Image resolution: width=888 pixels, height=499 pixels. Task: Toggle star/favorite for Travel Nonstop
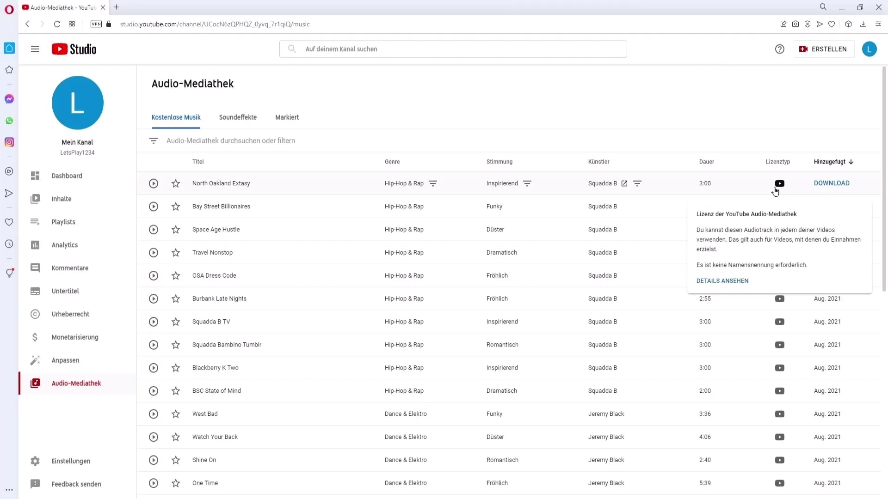pos(176,252)
